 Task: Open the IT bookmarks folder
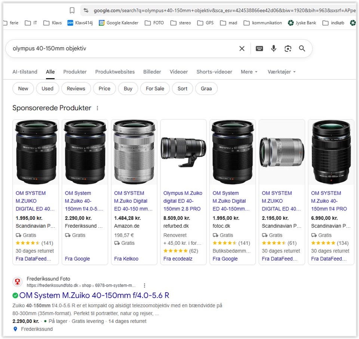(x=31, y=23)
